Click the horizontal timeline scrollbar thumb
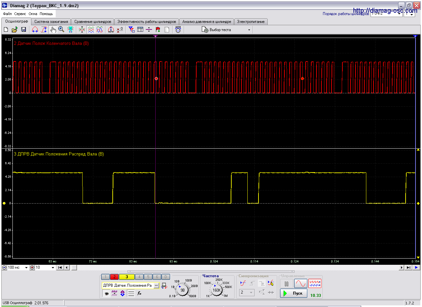This screenshot has width=422, height=307. pyautogui.click(x=74, y=267)
